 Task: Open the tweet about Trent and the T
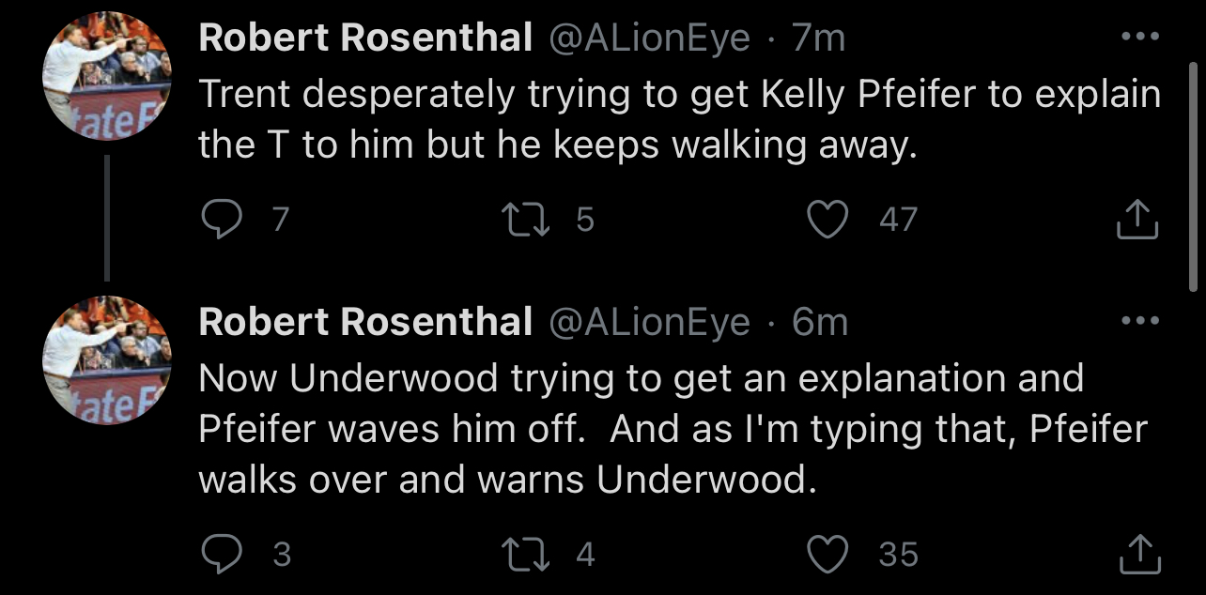click(657, 119)
